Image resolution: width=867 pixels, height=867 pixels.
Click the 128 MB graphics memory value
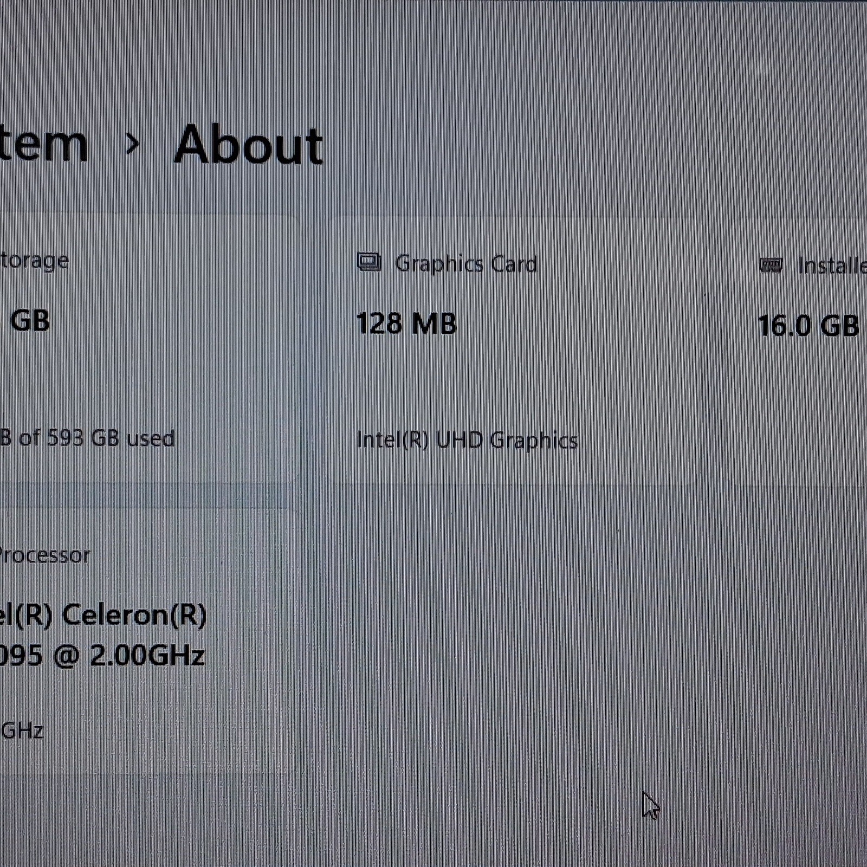pyautogui.click(x=406, y=323)
